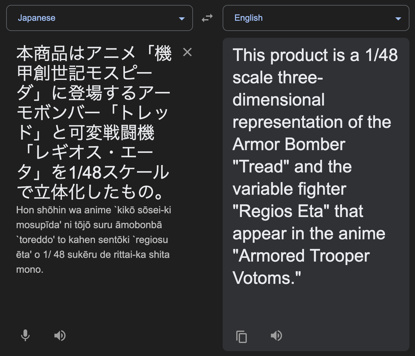Copy the English translation
This screenshot has width=415, height=356.
click(x=241, y=336)
